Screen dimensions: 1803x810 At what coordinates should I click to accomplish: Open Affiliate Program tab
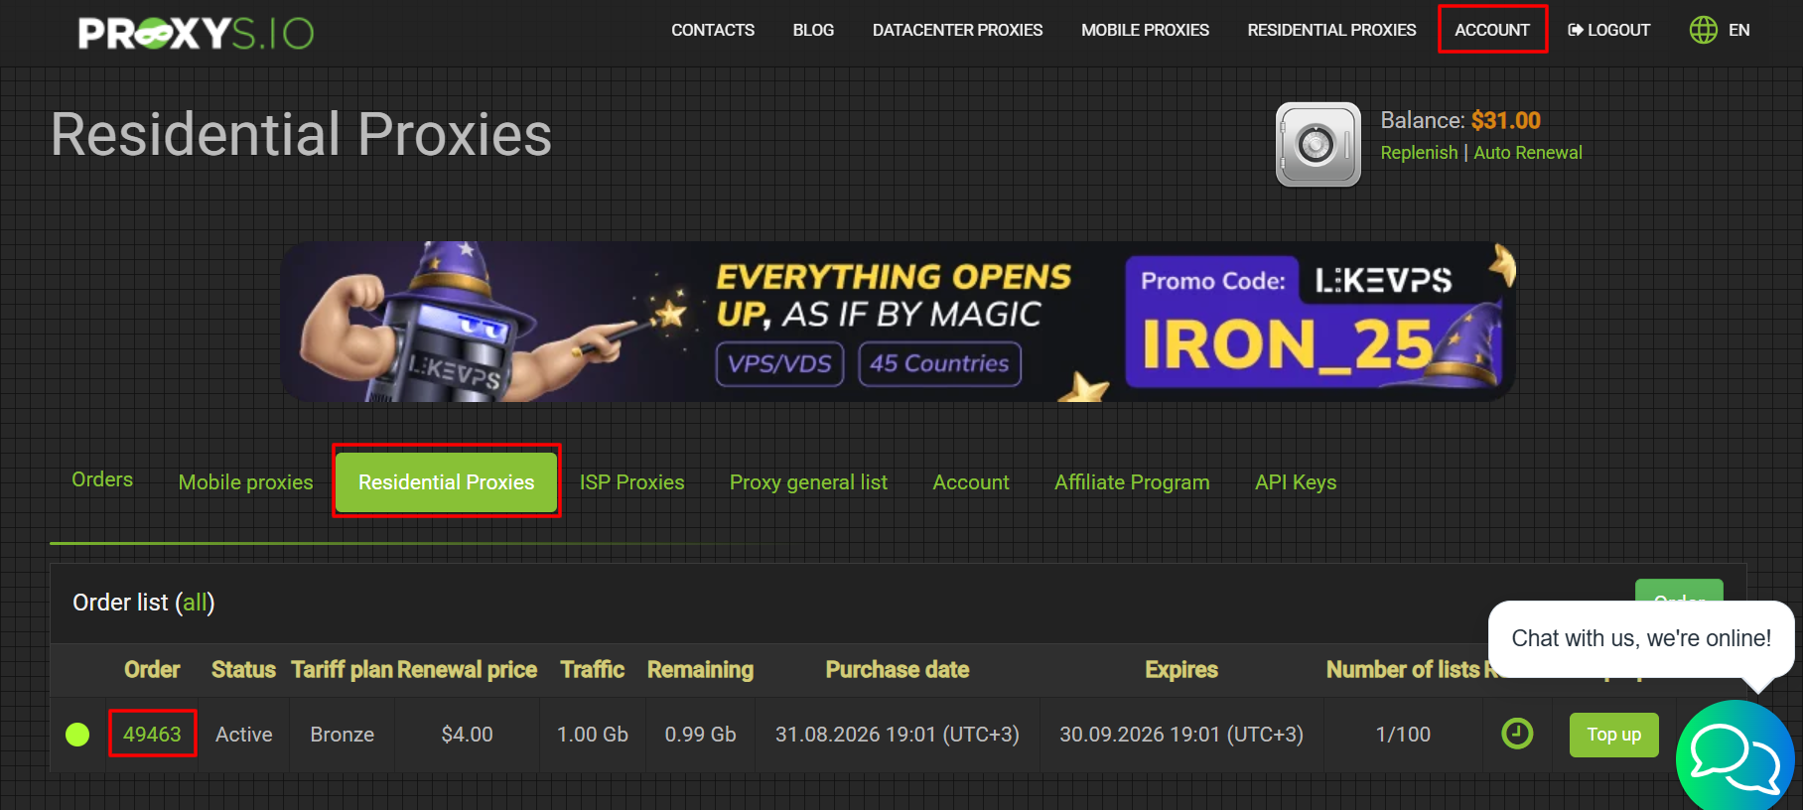pyautogui.click(x=1132, y=482)
